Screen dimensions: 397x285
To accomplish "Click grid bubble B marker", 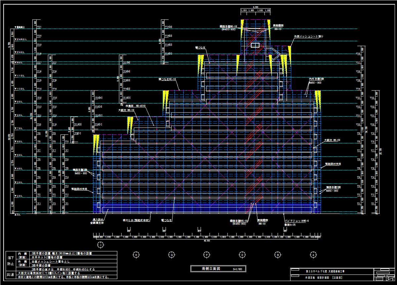I will click(x=278, y=255).
